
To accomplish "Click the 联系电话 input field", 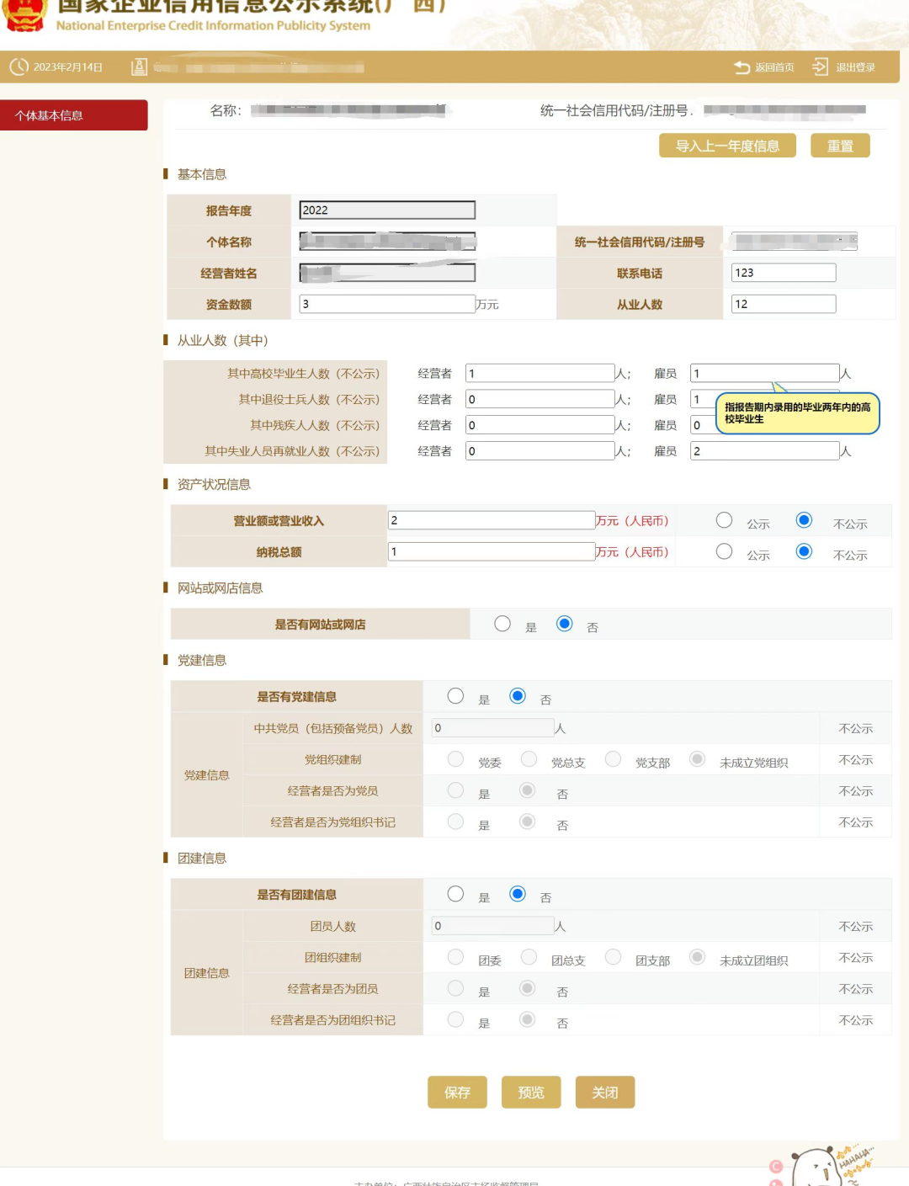I will pos(783,273).
